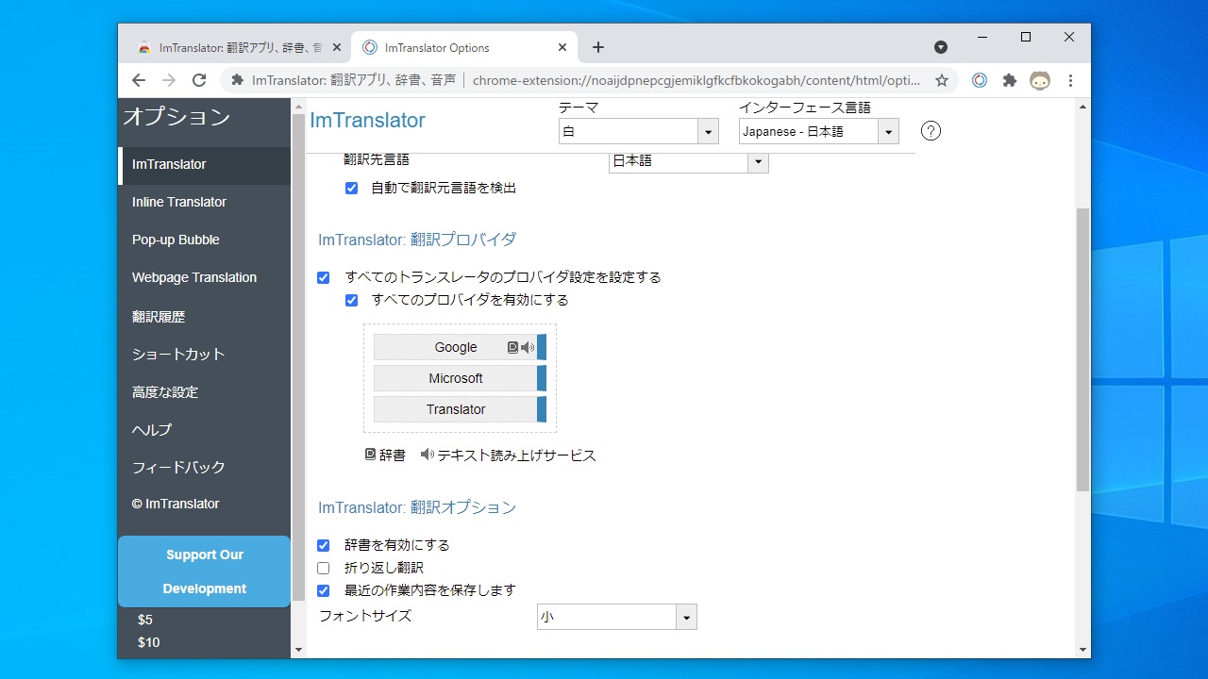Toggle the Google provider blue switch
Viewport: 1208px width, 679px height.
pyautogui.click(x=542, y=347)
